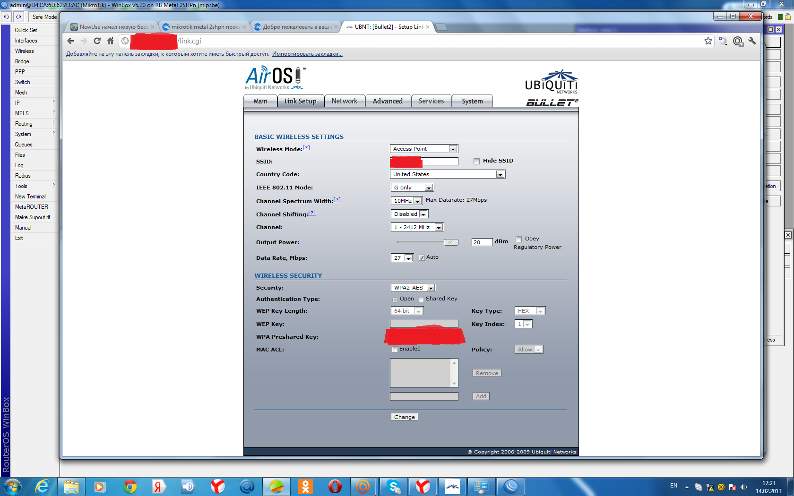The width and height of the screenshot is (794, 496).
Task: Click the Change button
Action: (405, 417)
